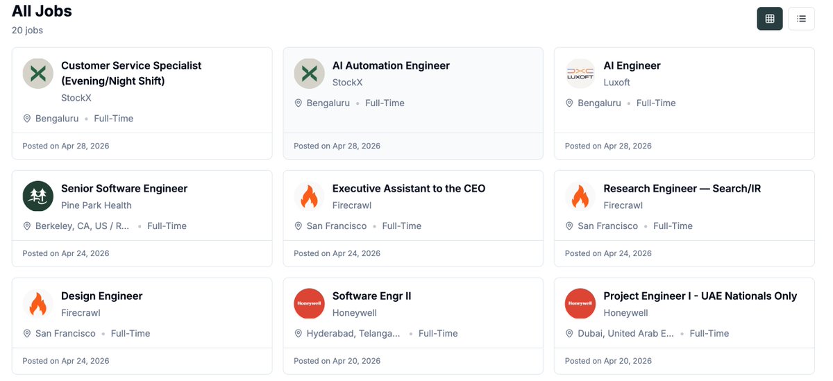The image size is (833, 381).
Task: Click the 20 jobs count text
Action: [28, 31]
